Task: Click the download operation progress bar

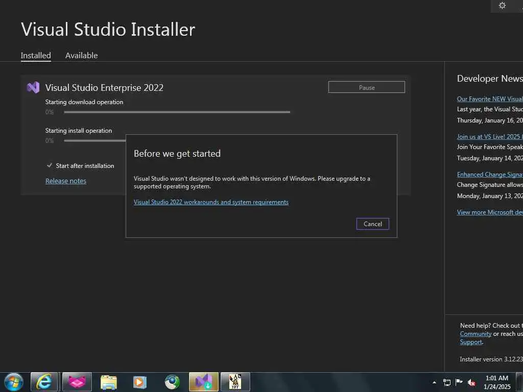Action: (x=177, y=112)
